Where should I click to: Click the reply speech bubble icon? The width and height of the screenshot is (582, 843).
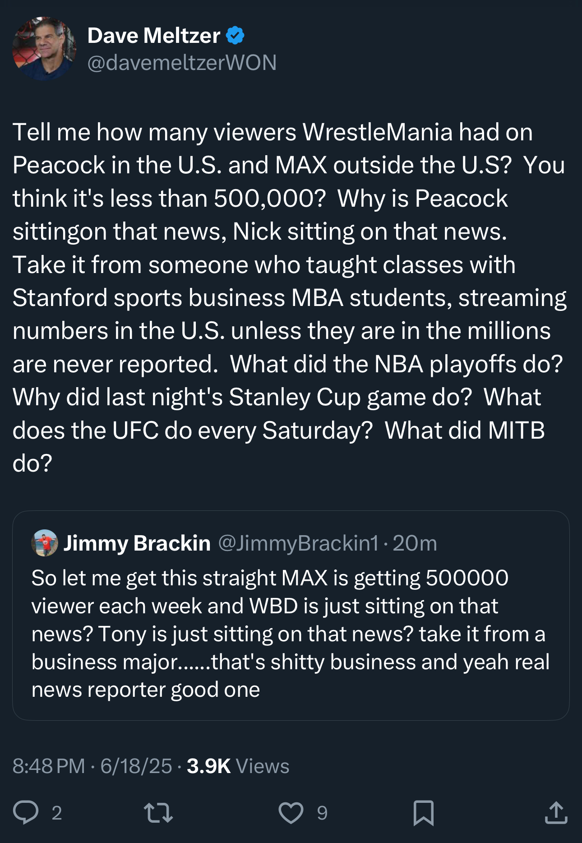tap(26, 812)
